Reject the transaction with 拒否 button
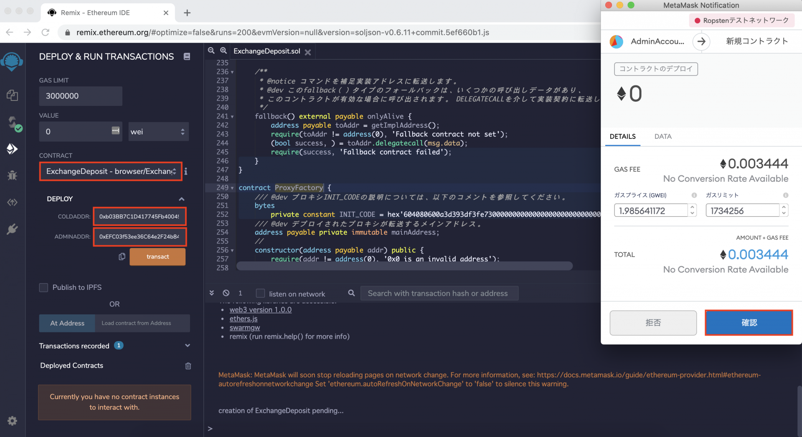Screen dimensions: 802x437 point(653,323)
